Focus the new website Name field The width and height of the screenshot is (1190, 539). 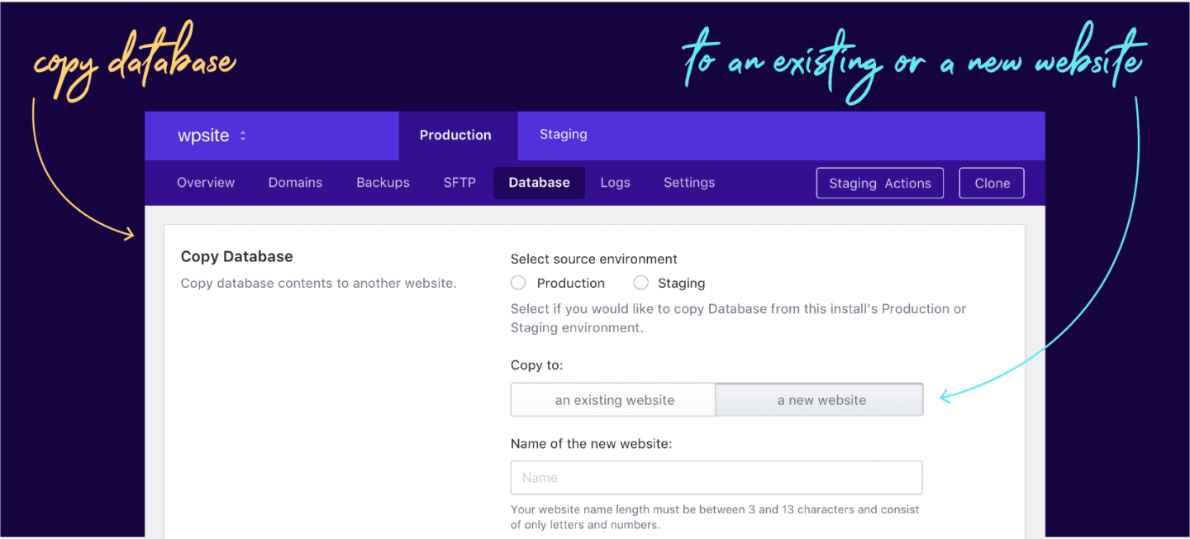[x=716, y=478]
